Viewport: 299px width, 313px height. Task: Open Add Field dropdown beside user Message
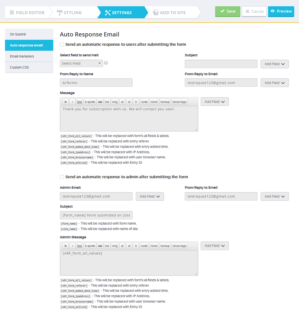(215, 102)
